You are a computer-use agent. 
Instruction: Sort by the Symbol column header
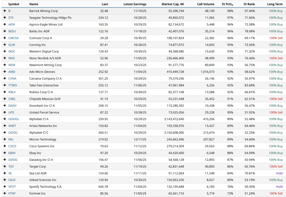coord(14,4)
